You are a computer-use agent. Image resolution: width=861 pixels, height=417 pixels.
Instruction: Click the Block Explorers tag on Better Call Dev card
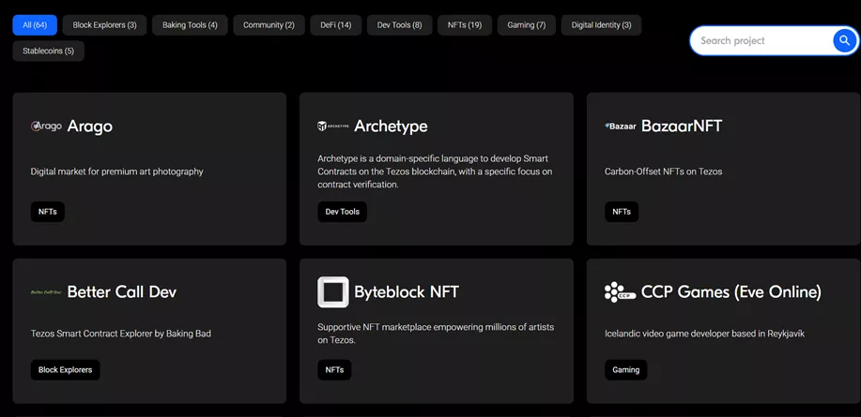tap(65, 369)
